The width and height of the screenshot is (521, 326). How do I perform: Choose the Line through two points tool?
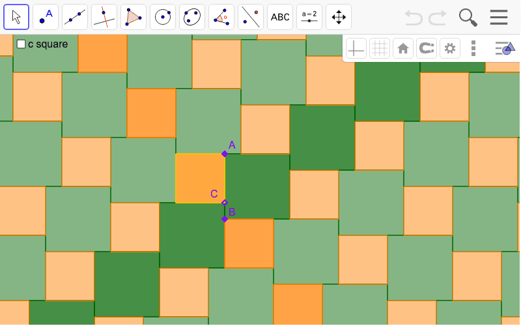[x=75, y=17]
